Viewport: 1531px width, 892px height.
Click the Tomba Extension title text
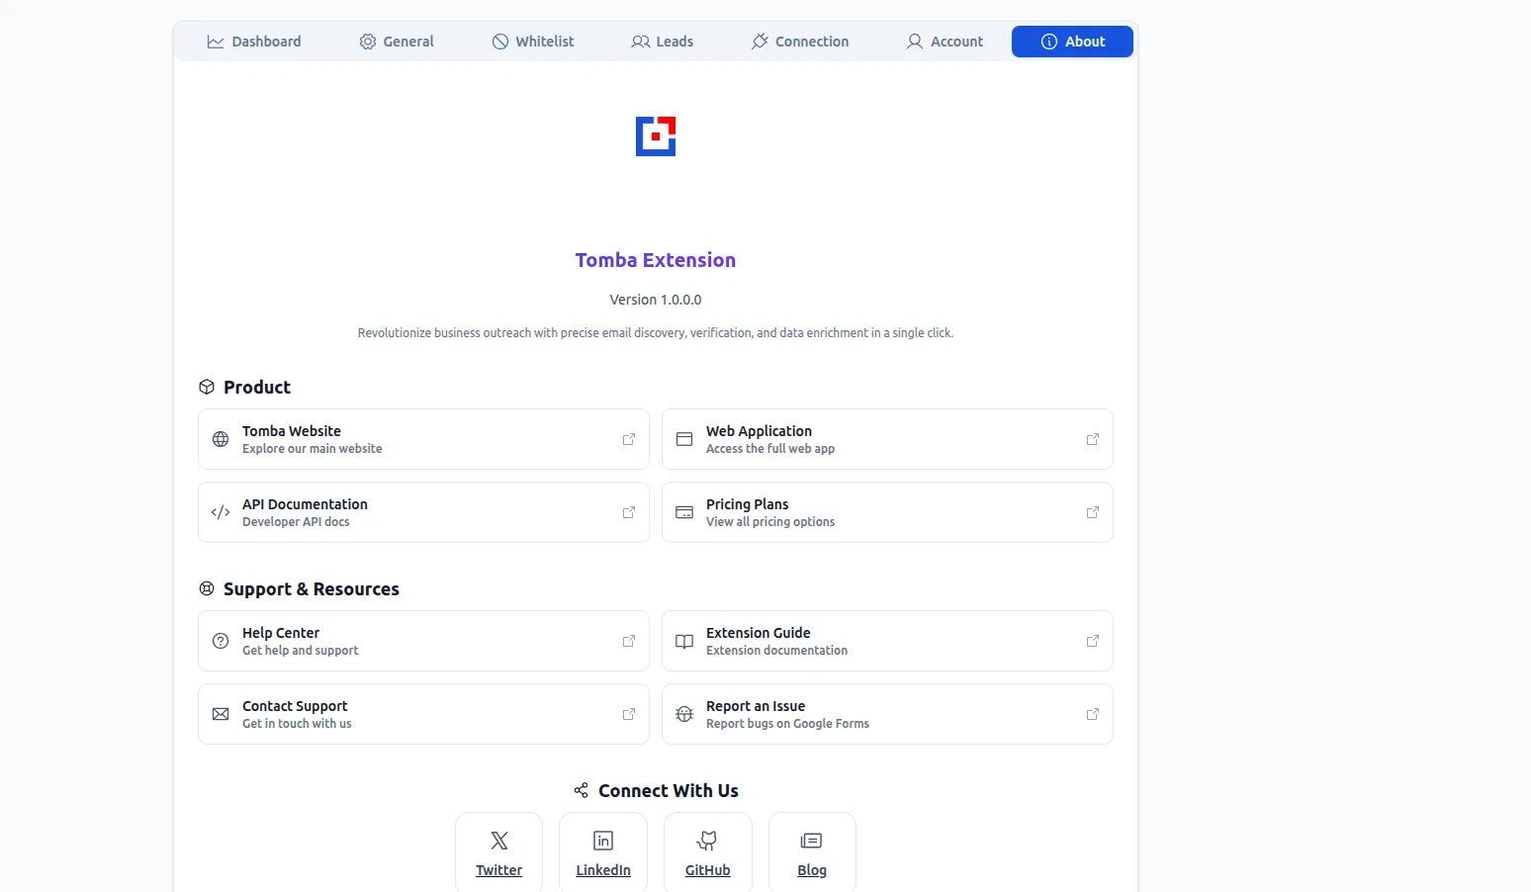coord(656,260)
